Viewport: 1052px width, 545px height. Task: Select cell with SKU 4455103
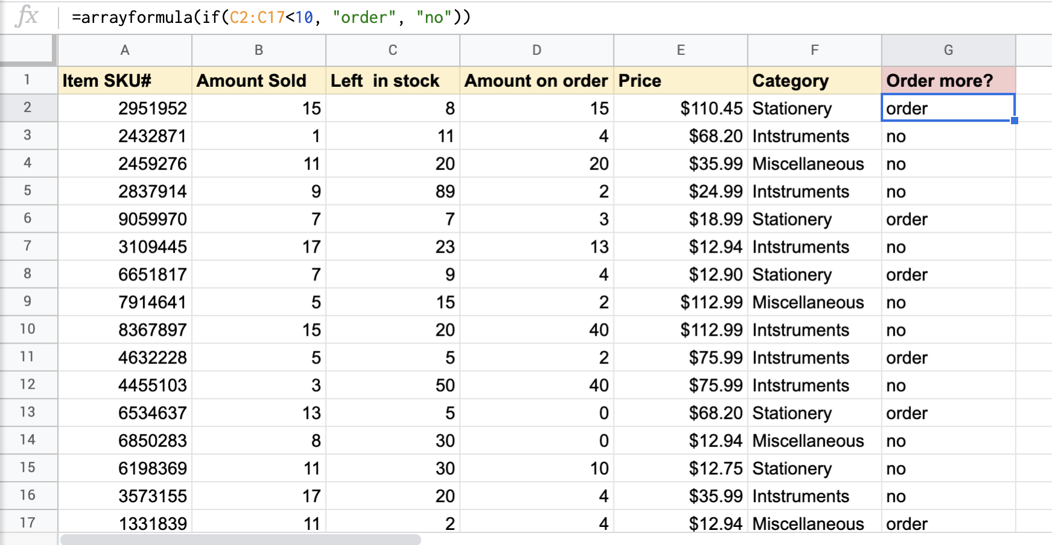point(125,385)
